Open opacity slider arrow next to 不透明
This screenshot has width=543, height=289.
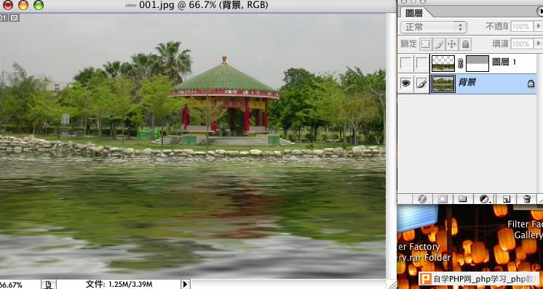538,26
